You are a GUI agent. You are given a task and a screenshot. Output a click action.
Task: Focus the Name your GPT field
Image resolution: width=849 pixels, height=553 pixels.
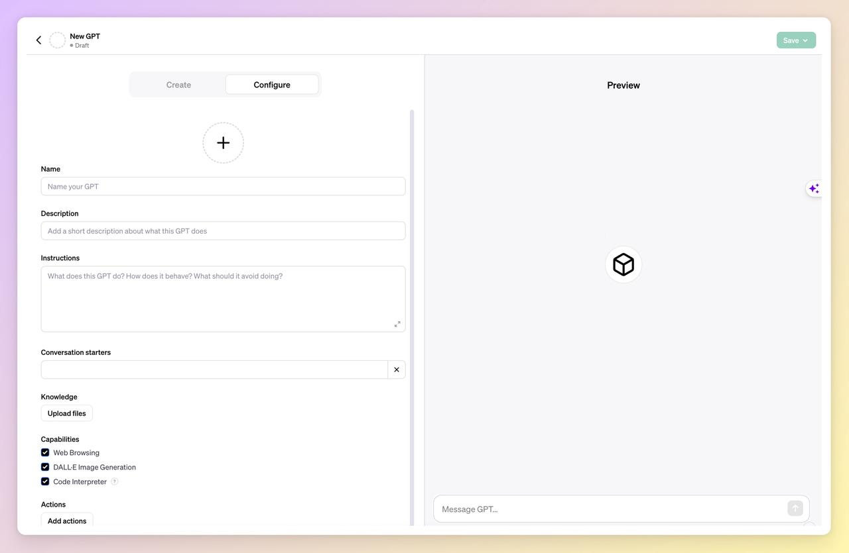(x=223, y=186)
